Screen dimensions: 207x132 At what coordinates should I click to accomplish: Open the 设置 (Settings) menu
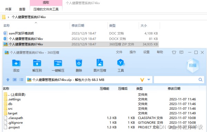coord(146,52)
